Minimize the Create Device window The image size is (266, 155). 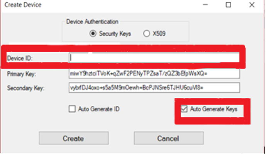tap(205, 5)
